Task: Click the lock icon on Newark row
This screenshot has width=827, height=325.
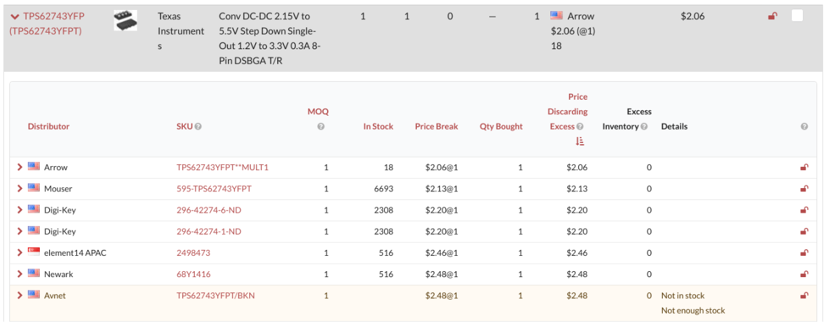Action: click(x=804, y=274)
